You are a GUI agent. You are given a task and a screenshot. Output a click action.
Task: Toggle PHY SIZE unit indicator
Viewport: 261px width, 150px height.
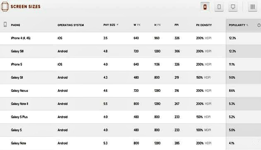pyautogui.click(x=117, y=25)
